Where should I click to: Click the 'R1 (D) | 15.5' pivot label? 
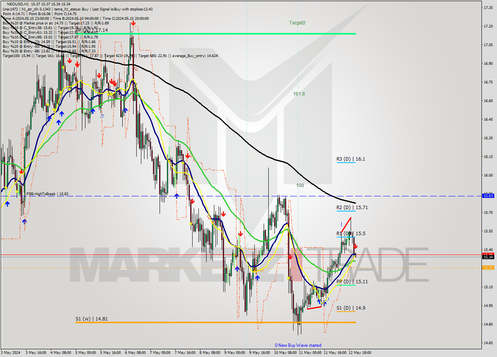(x=351, y=234)
